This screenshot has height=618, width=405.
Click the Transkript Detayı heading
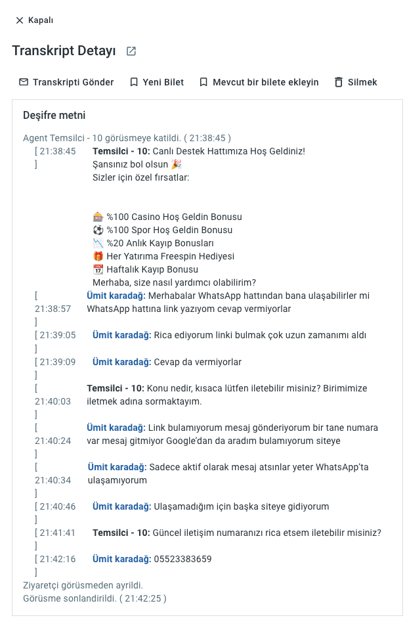pyautogui.click(x=64, y=51)
